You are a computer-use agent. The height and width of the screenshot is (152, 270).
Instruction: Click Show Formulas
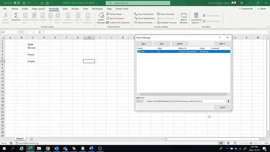[166, 14]
